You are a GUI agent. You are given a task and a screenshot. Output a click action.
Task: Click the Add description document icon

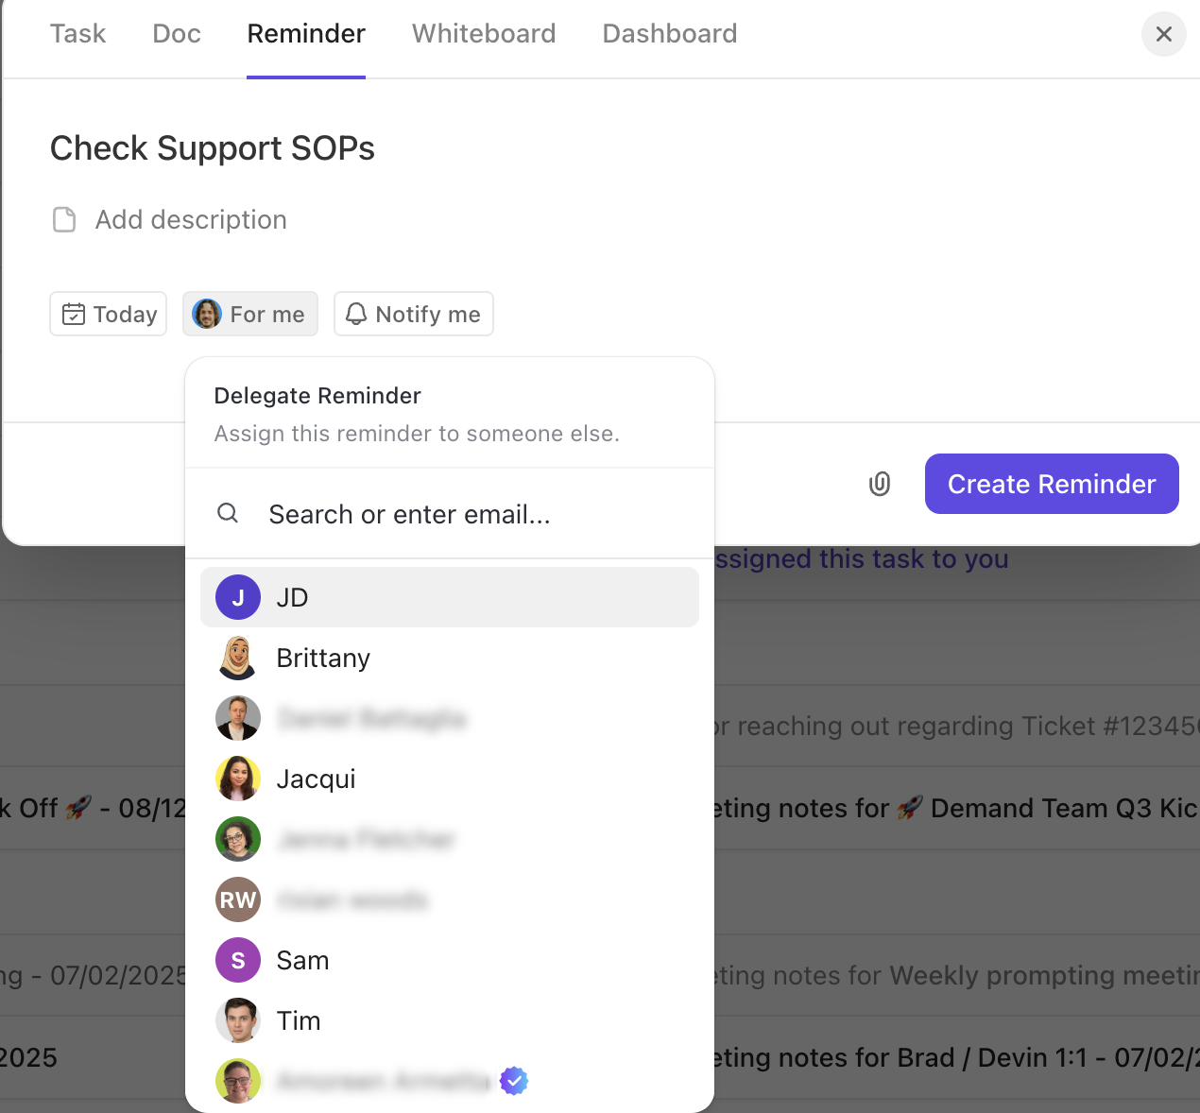64,220
